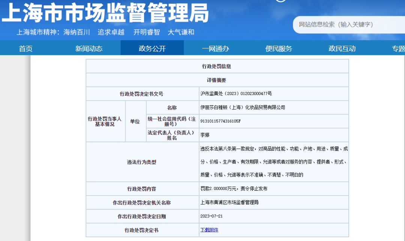This screenshot has height=241, width=405.
Task: Click the partially visible 专题 tab
Action: [398, 48]
